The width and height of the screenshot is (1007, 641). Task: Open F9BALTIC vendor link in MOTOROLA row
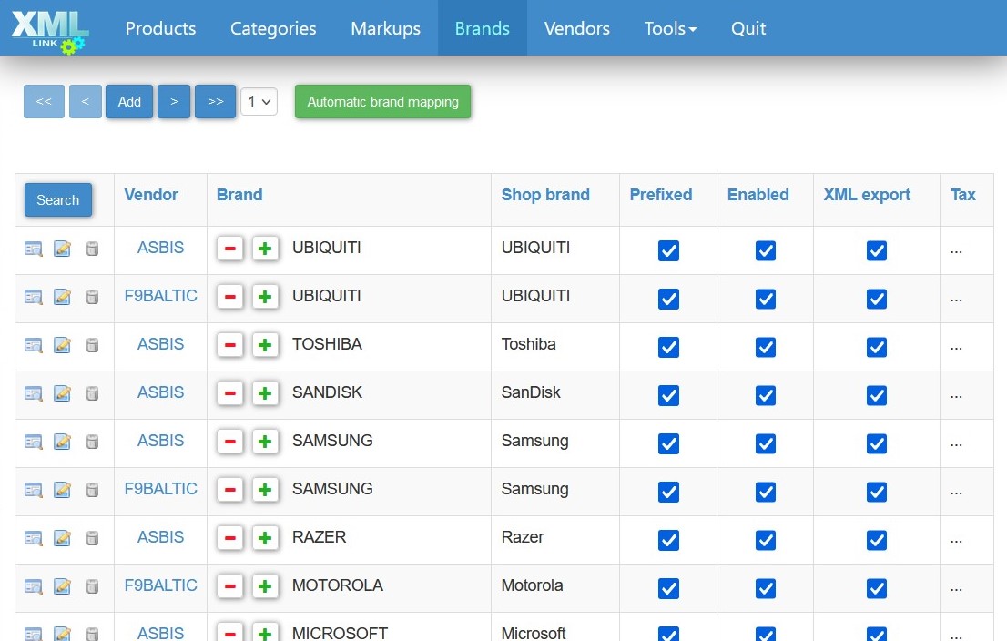point(160,585)
